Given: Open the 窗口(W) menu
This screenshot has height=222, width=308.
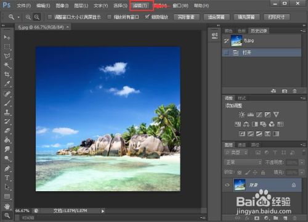Looking at the screenshot, I should click(x=180, y=6).
